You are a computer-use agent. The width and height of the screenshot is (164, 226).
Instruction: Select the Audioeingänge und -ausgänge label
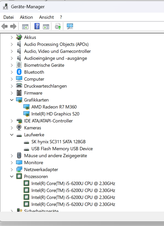coord(56,58)
